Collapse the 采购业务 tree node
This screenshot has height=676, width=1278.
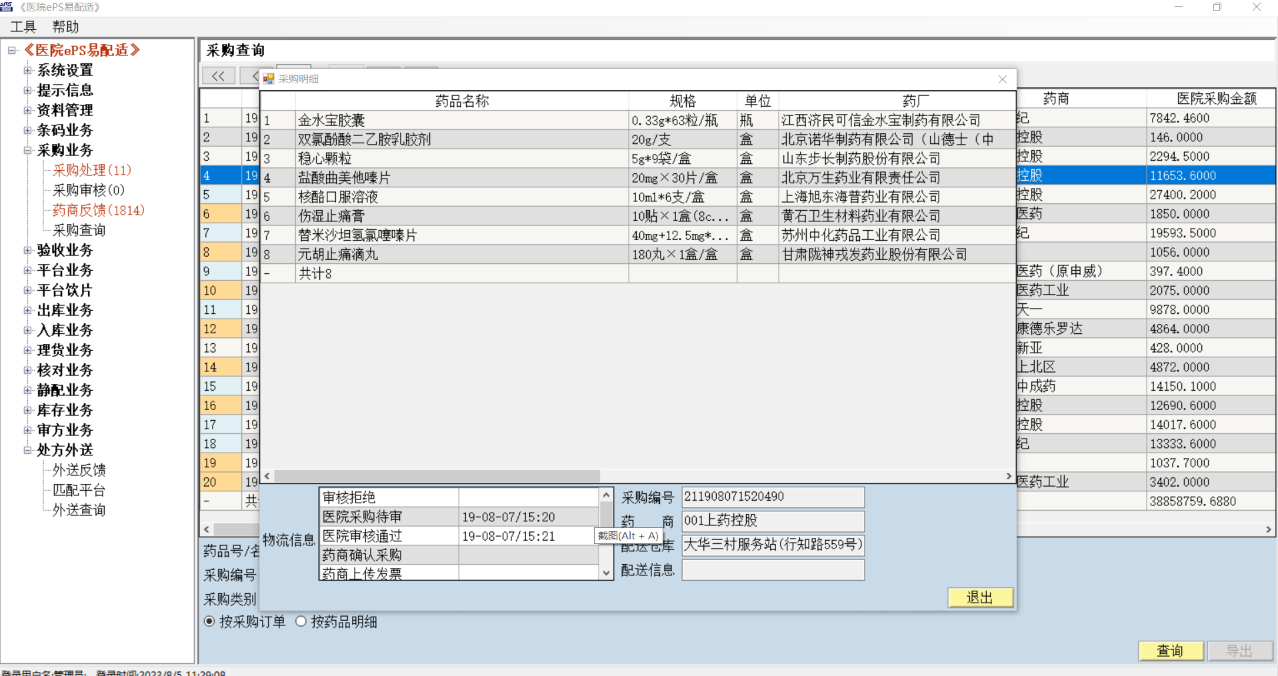27,150
